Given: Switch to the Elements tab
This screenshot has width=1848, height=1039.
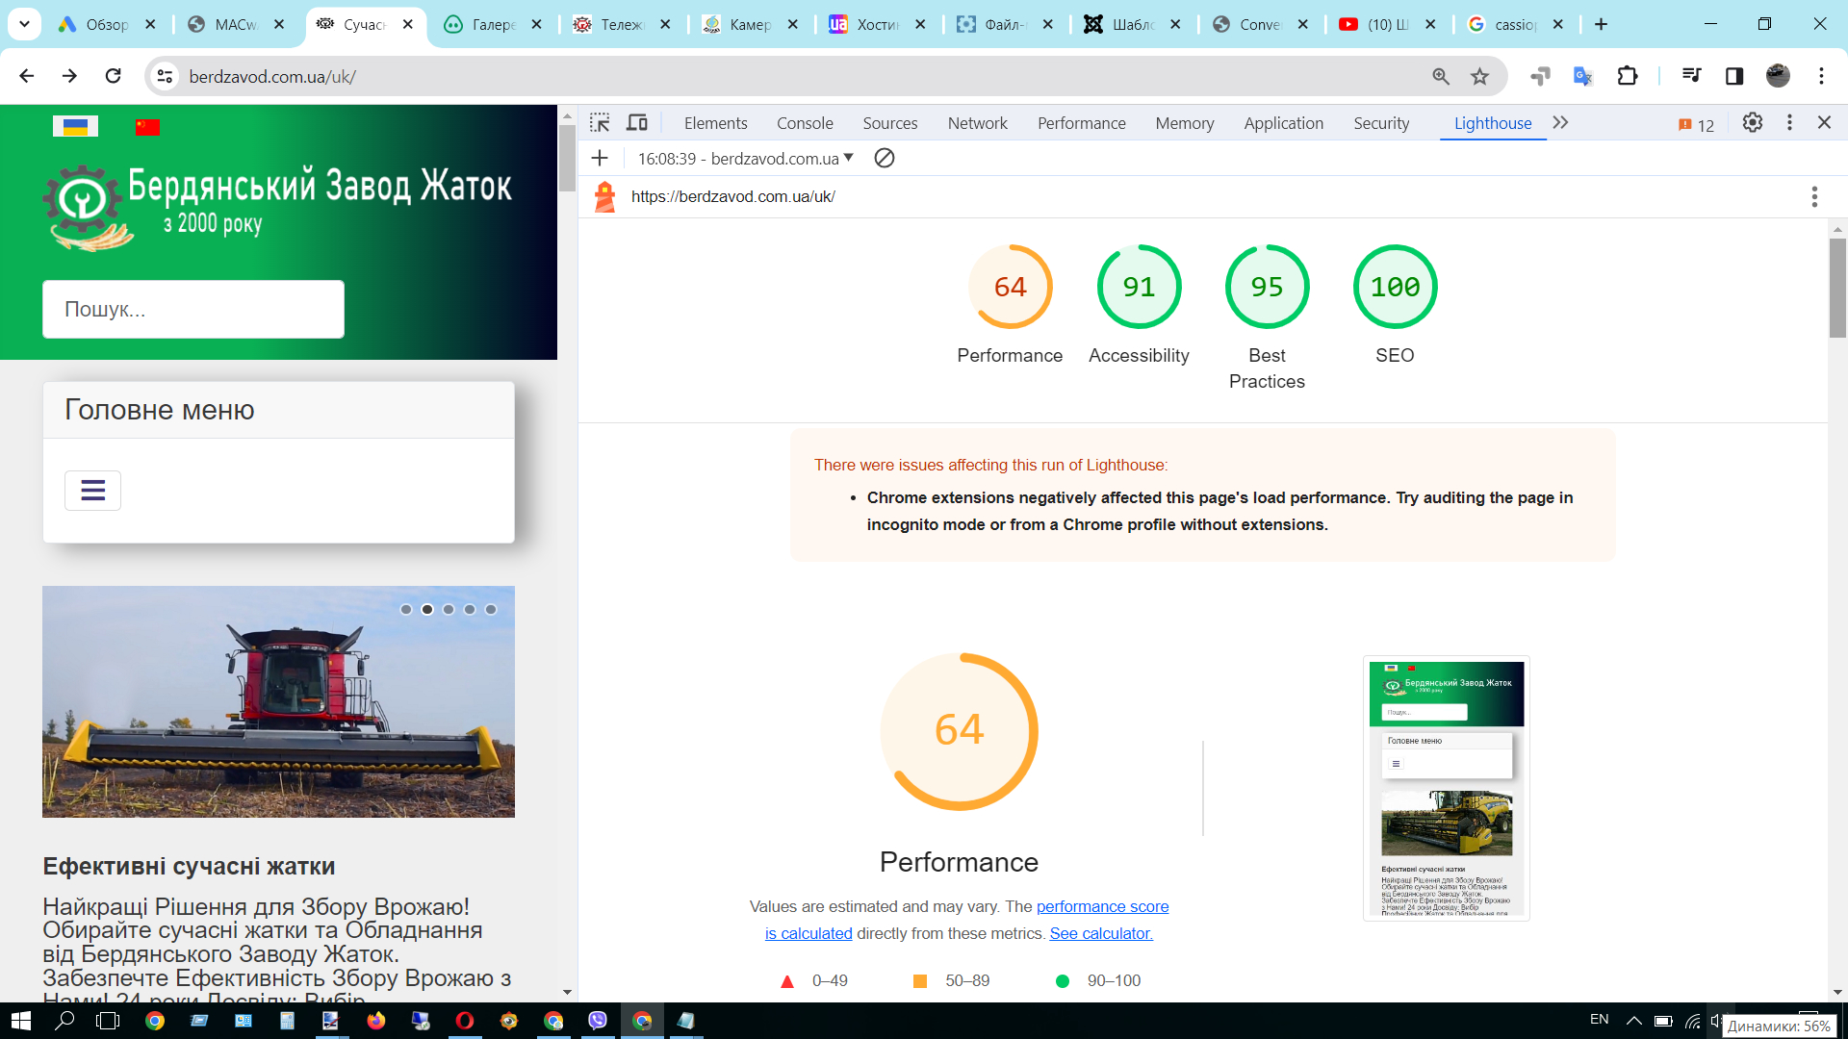Looking at the screenshot, I should 715,123.
